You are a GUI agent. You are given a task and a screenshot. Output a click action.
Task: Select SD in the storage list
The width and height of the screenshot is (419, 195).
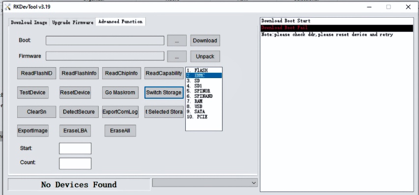204,81
